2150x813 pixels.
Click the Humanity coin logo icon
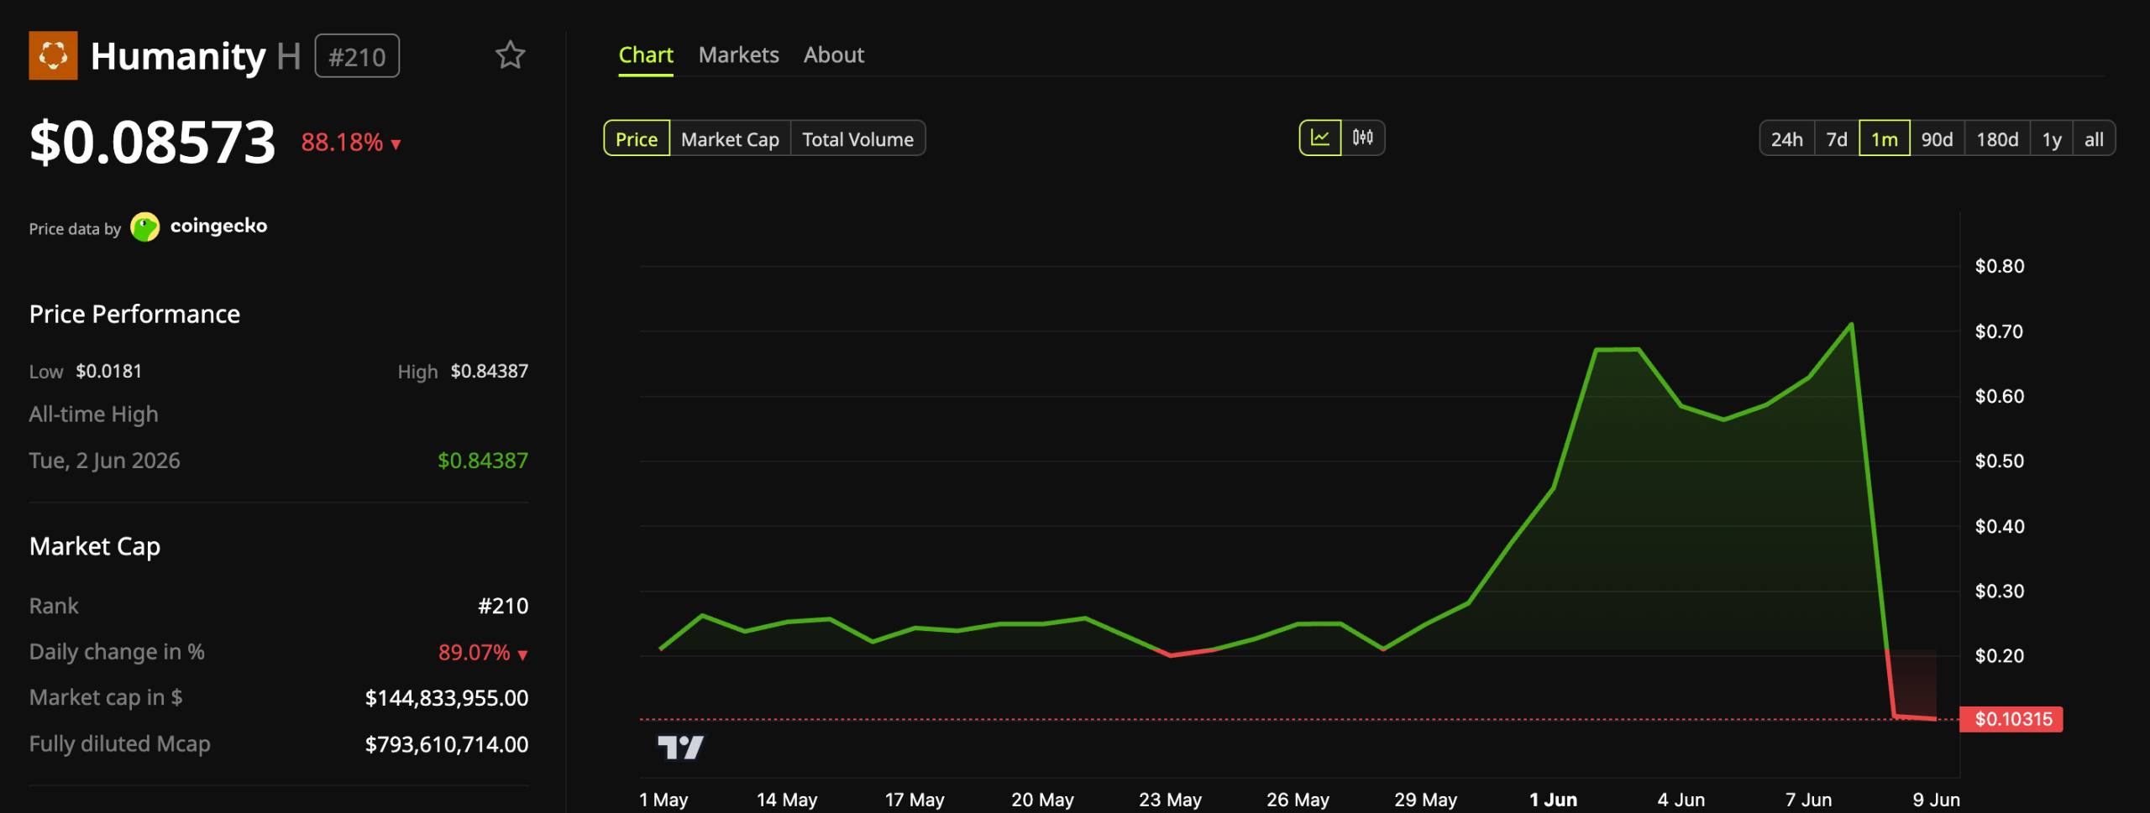(x=53, y=55)
